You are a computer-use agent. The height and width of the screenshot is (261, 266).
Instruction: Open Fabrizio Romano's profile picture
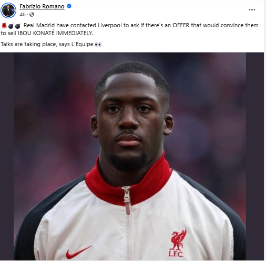[x=8, y=10]
